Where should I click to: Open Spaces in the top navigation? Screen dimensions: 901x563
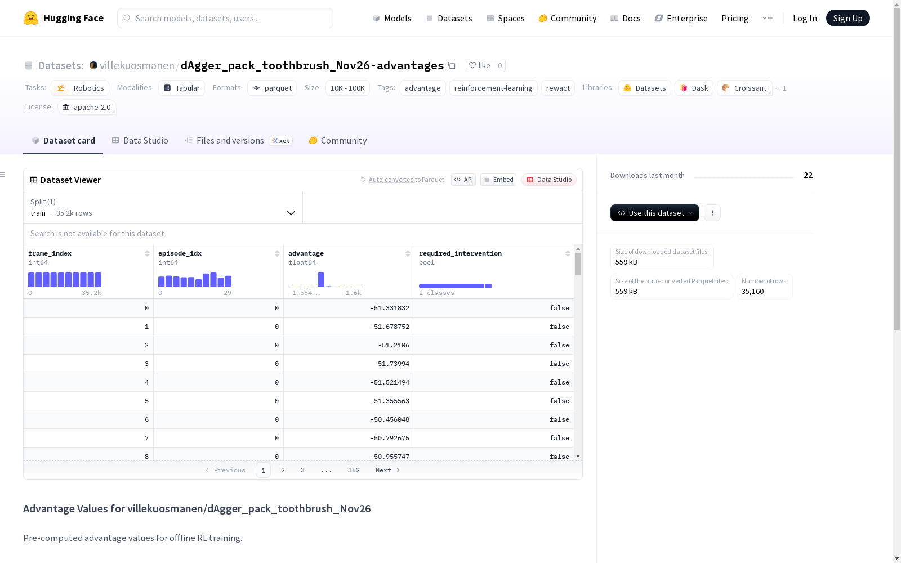point(506,18)
